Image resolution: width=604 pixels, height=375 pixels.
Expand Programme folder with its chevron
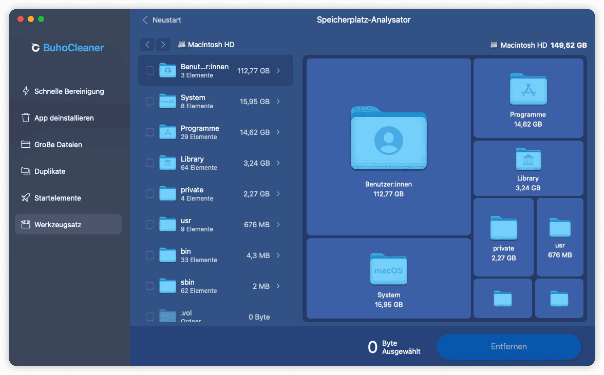278,132
